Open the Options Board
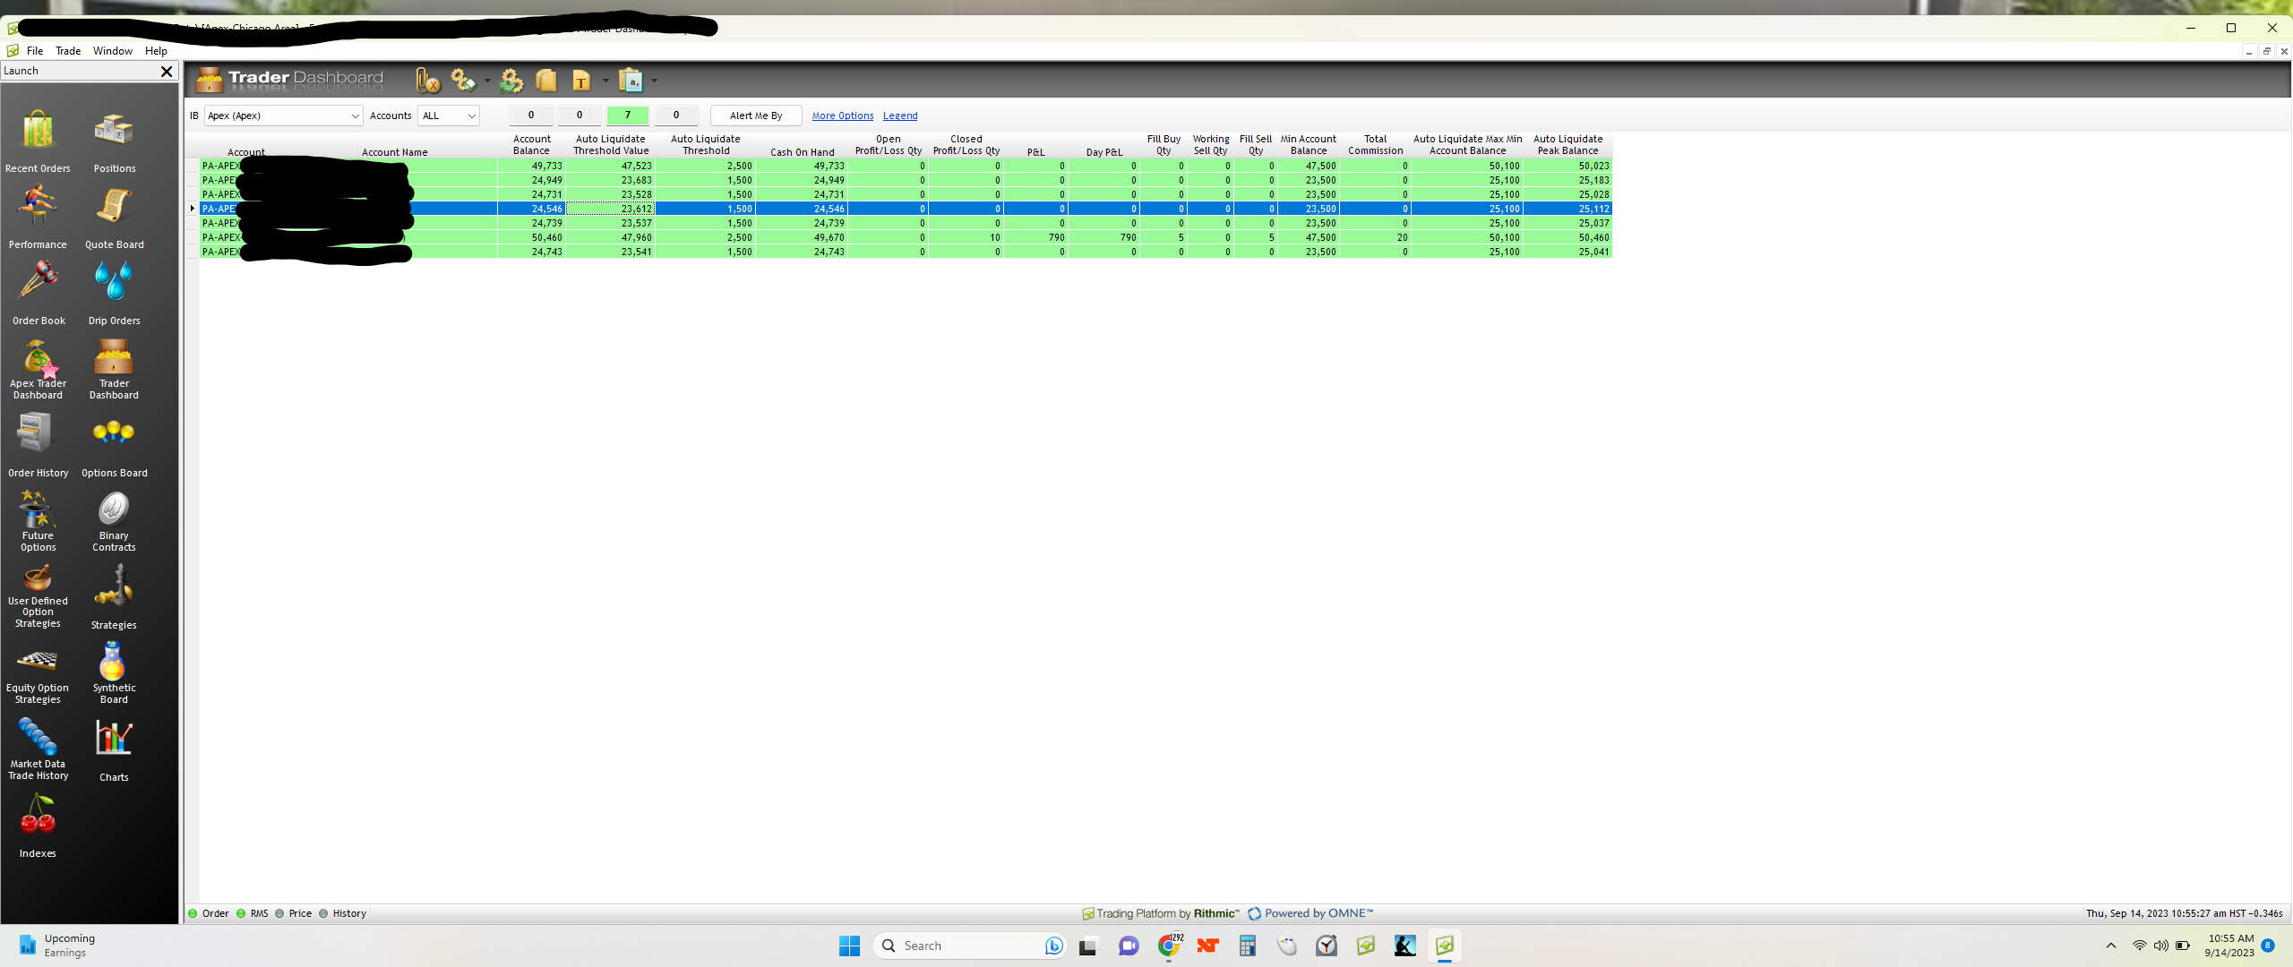 (115, 446)
